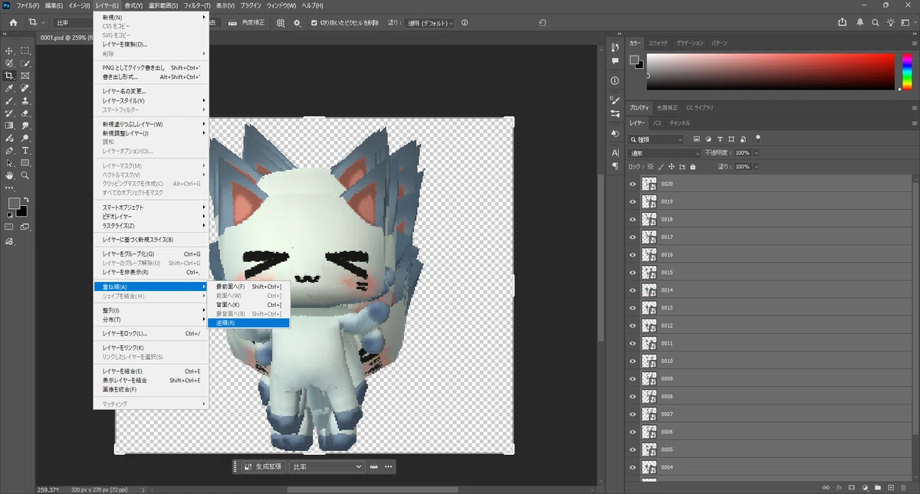The image size is (920, 494).
Task: Open the Info panel icon
Action: pos(615,80)
